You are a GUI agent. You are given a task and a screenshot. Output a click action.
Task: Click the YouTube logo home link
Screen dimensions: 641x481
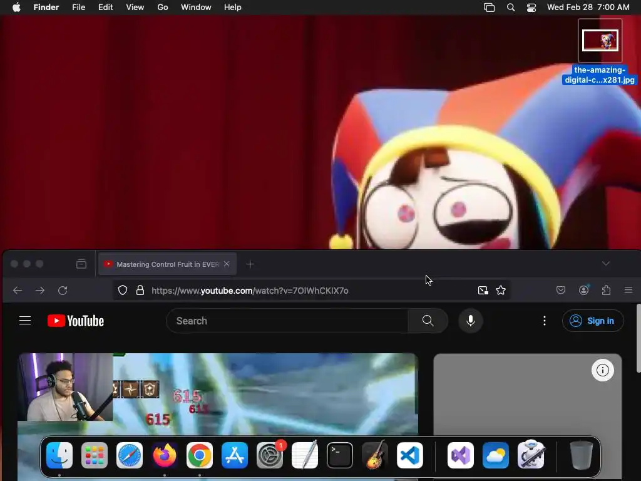76,321
